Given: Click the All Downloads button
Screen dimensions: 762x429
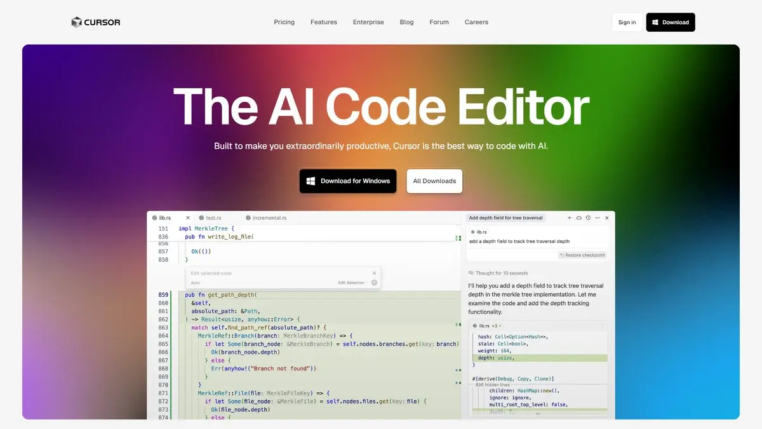Looking at the screenshot, I should (x=434, y=181).
